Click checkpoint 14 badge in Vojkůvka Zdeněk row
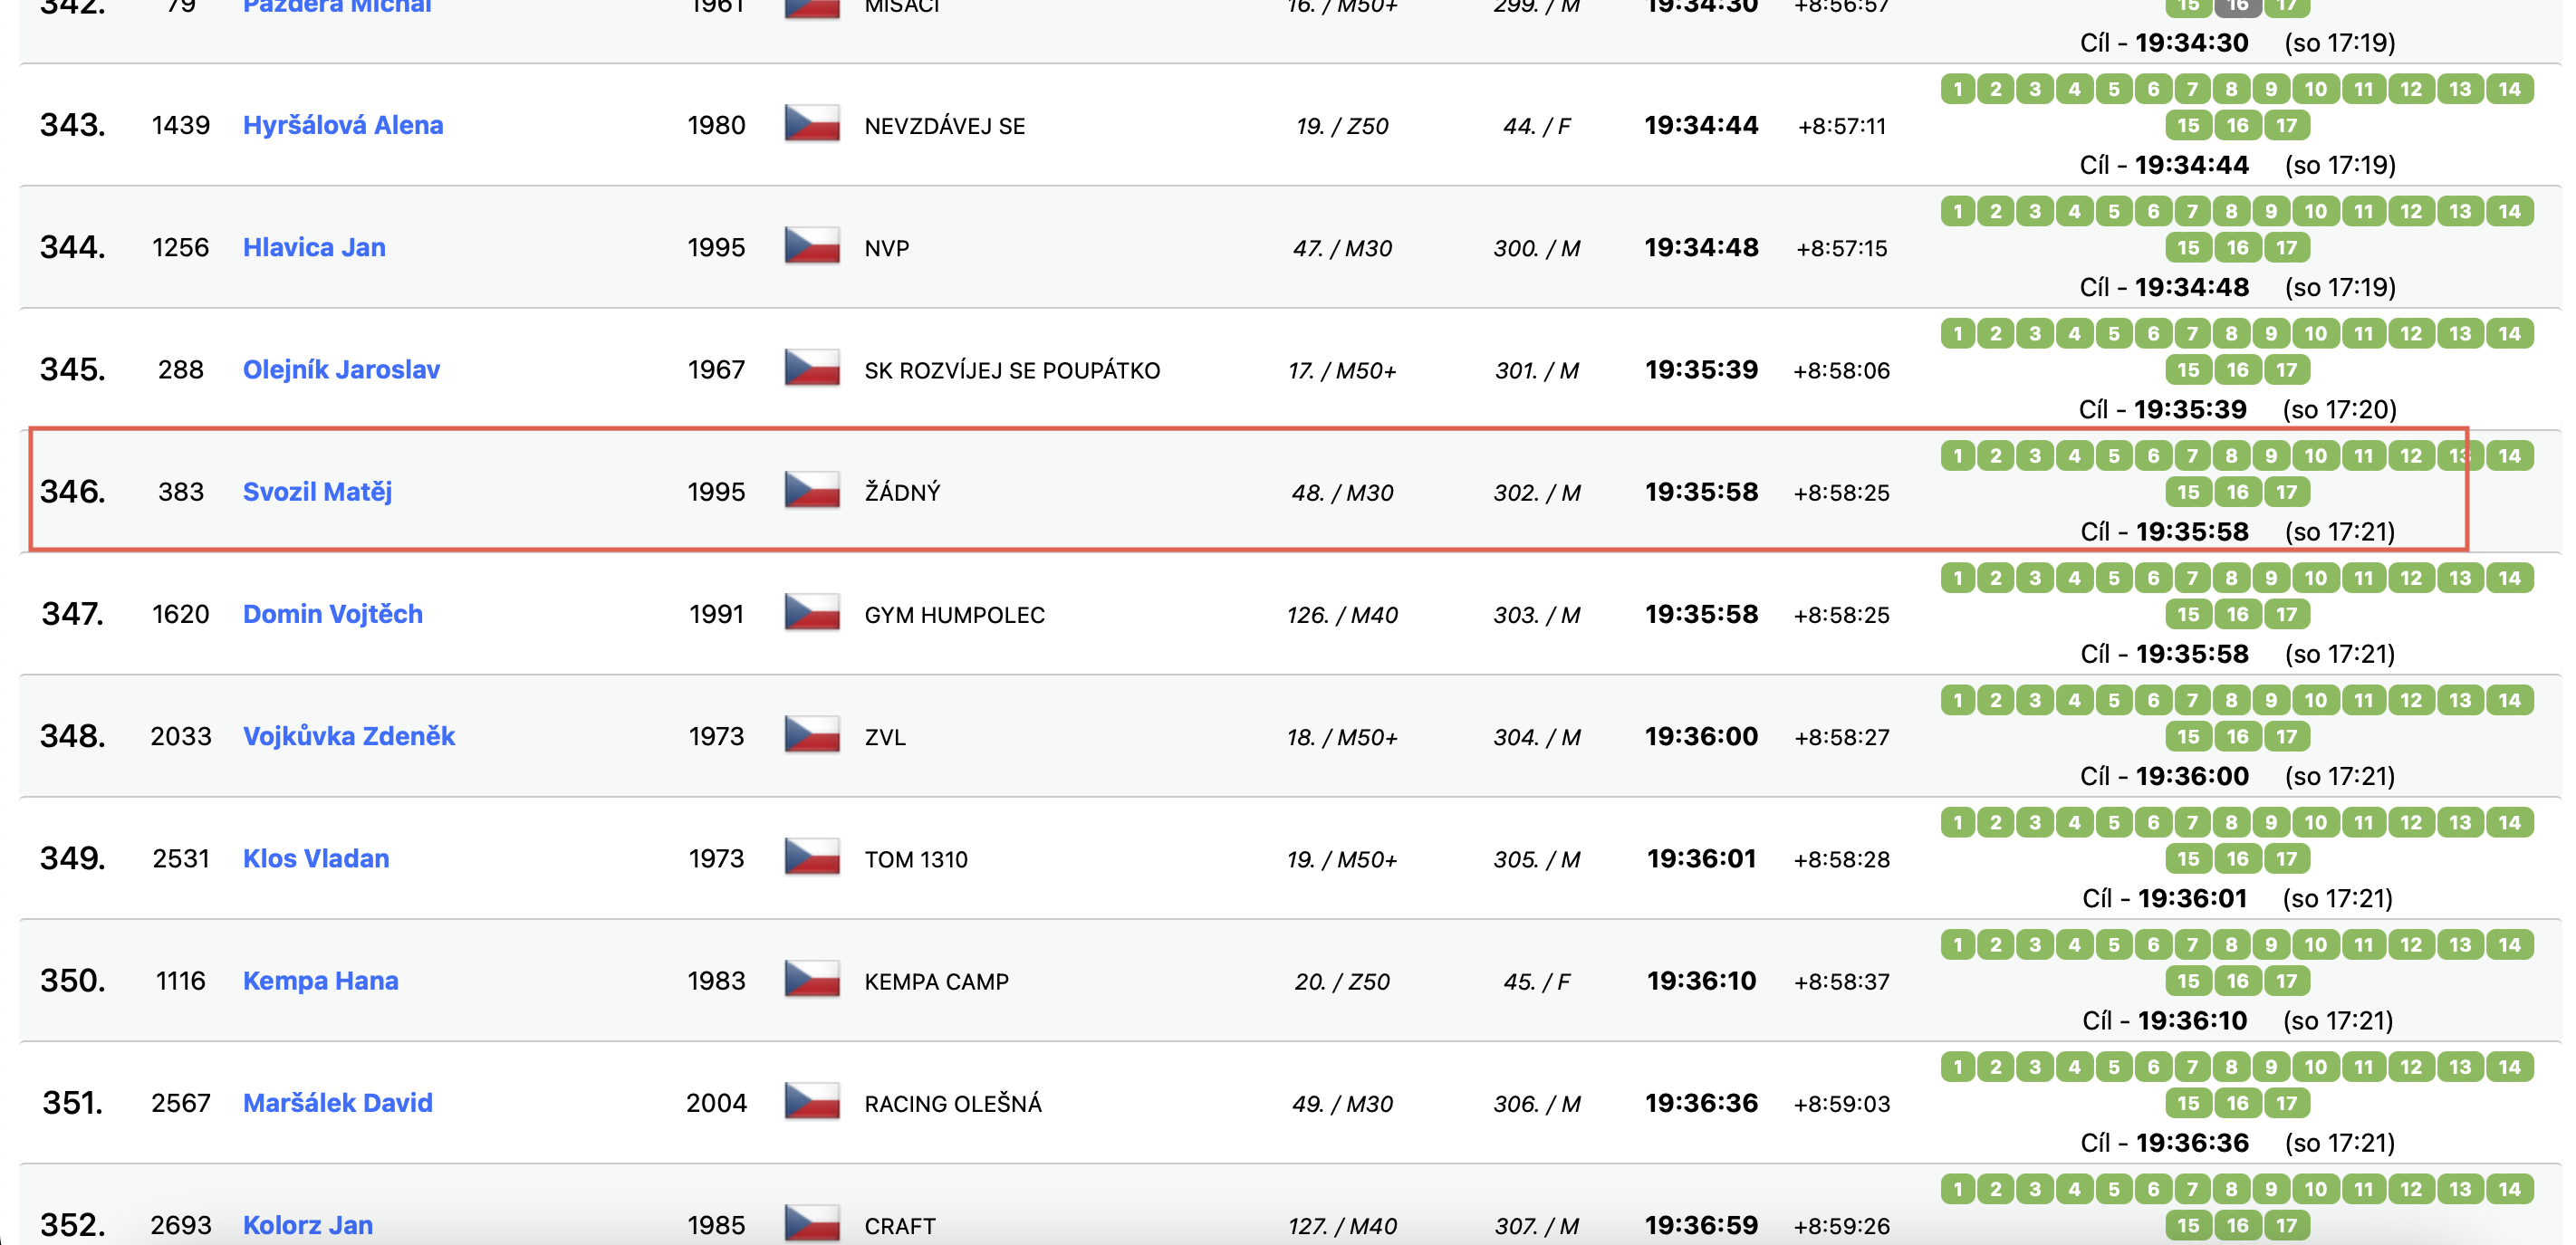Screen dimensions: 2576x1245 pos(2509,700)
